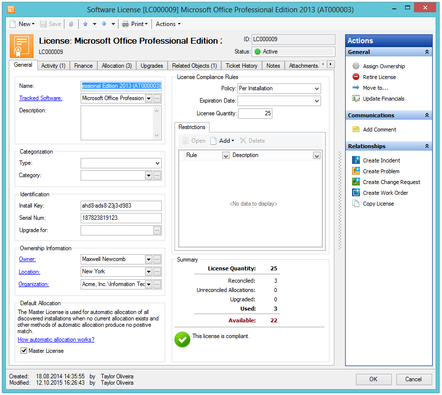Screen dimensions: 442x395
Task: Open the Type dropdown
Action: pos(157,163)
